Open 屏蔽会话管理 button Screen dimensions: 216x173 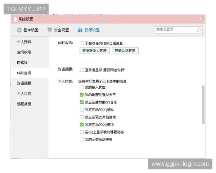[125, 50]
